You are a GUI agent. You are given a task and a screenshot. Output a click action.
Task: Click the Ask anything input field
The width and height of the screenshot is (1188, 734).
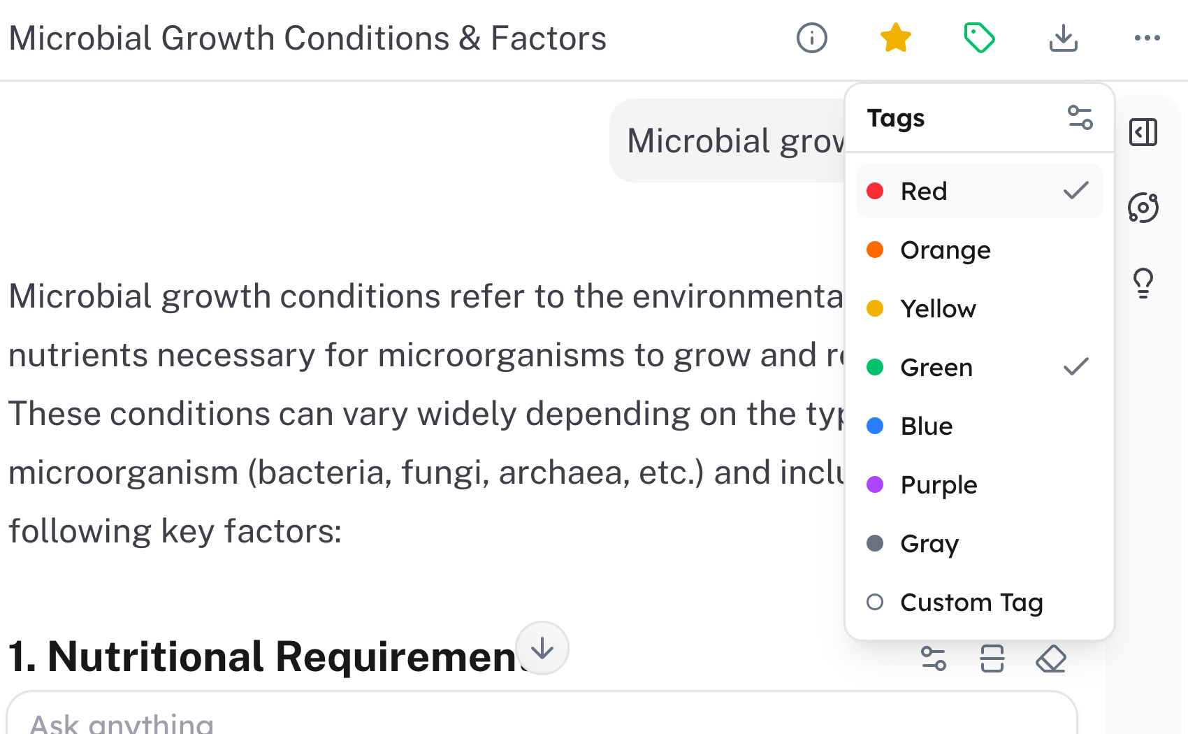[489, 721]
